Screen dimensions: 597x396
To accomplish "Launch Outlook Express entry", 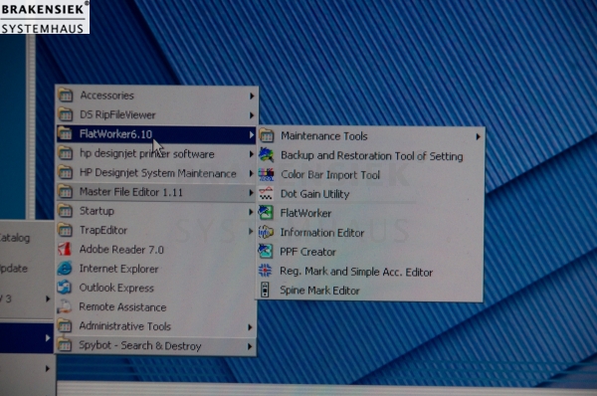I will (156, 288).
